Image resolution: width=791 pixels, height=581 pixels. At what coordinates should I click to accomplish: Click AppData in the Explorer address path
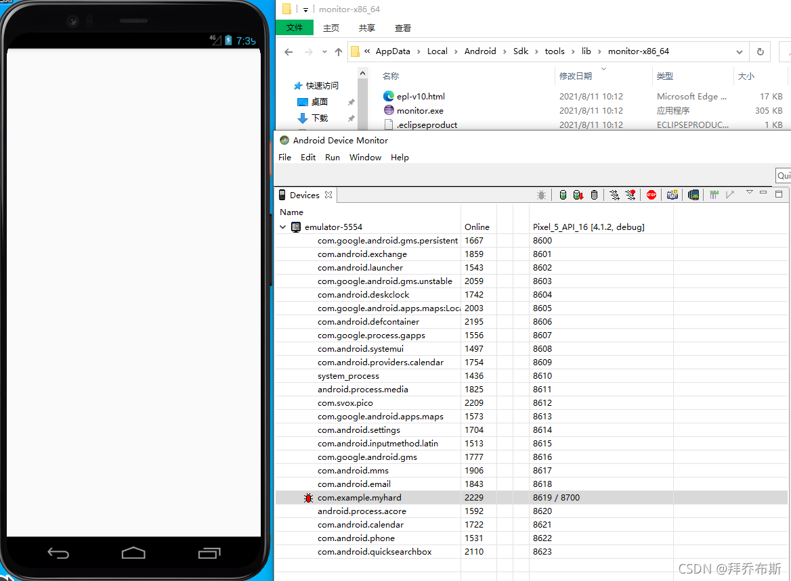[x=393, y=51]
